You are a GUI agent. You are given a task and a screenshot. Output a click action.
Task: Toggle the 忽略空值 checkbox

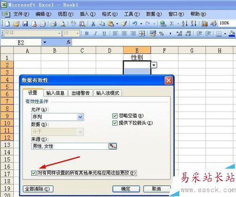tap(115, 116)
